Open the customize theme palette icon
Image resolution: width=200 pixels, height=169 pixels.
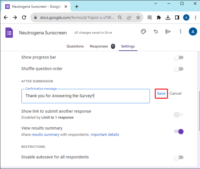coord(143,32)
